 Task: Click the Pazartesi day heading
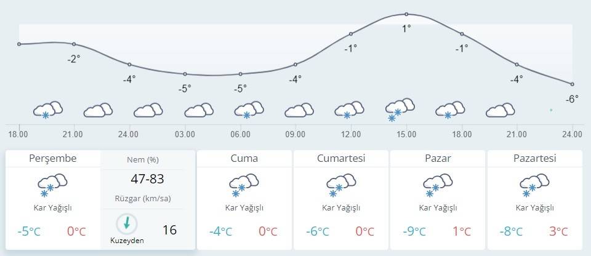click(534, 159)
